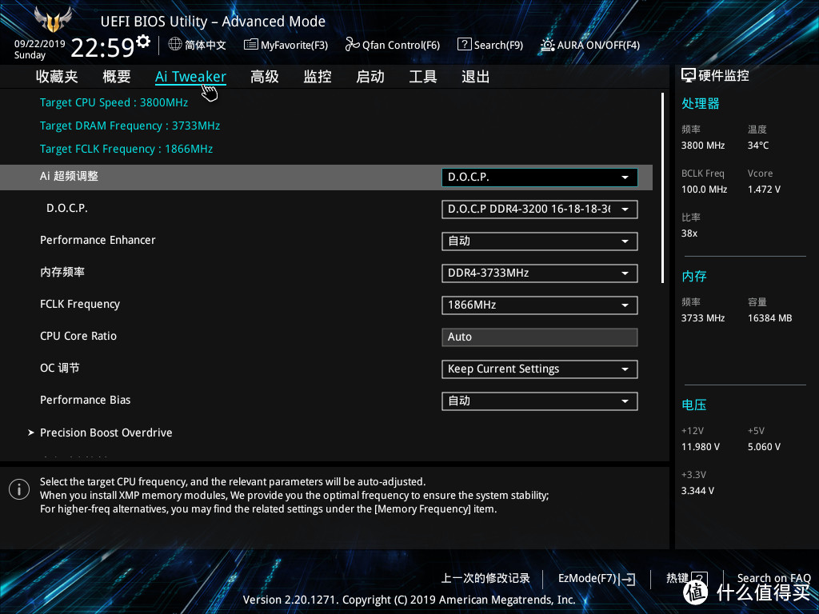Open FCLK Frequency 1866MHz dropdown
Viewport: 819px width, 614px height.
(540, 305)
